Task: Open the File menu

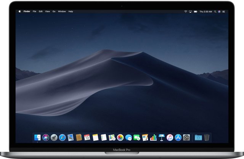Action: pos(34,12)
